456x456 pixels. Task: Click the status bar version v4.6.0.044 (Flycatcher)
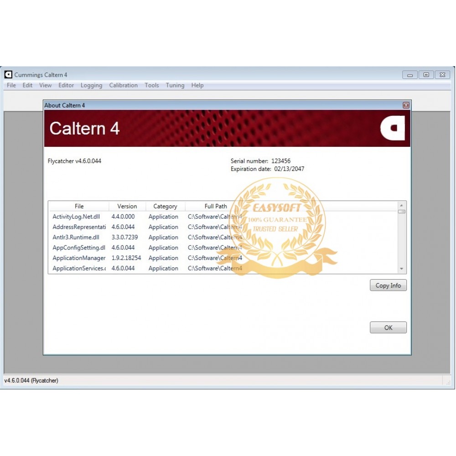31,380
